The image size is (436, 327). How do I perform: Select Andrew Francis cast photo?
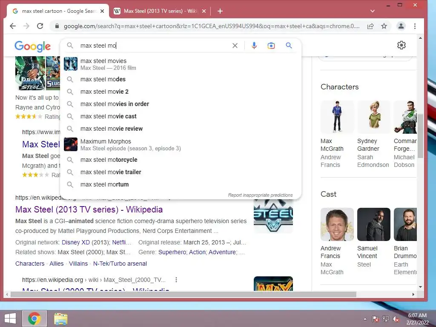[x=337, y=224]
